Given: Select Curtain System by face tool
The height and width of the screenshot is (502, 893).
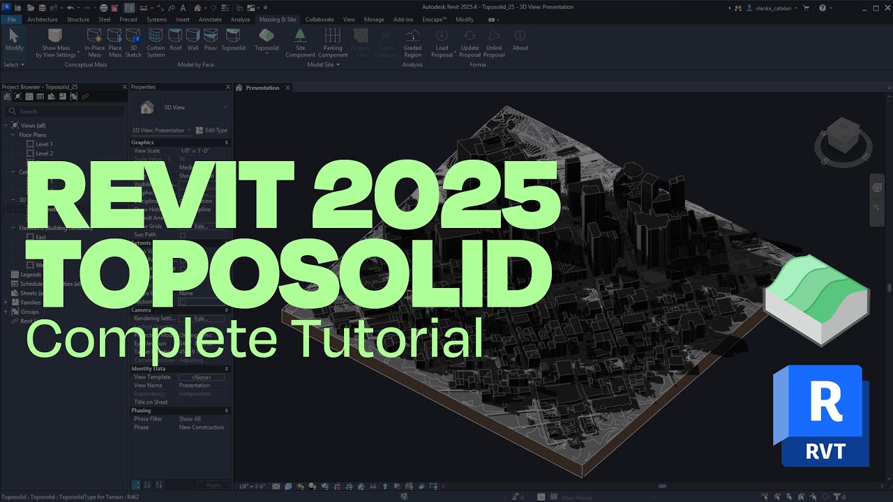Looking at the screenshot, I should click(x=156, y=43).
